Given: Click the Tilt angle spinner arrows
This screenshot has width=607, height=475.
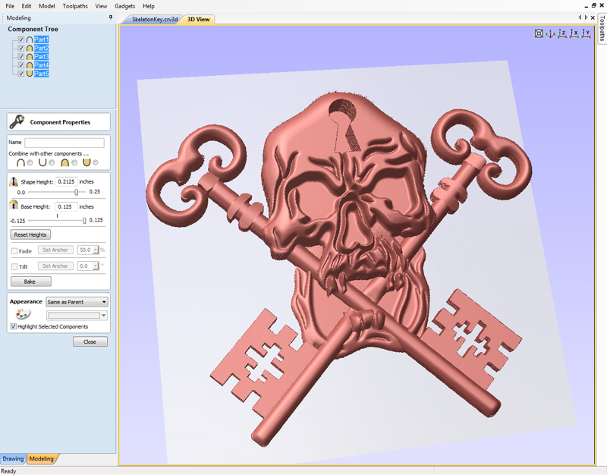Looking at the screenshot, I should (96, 266).
